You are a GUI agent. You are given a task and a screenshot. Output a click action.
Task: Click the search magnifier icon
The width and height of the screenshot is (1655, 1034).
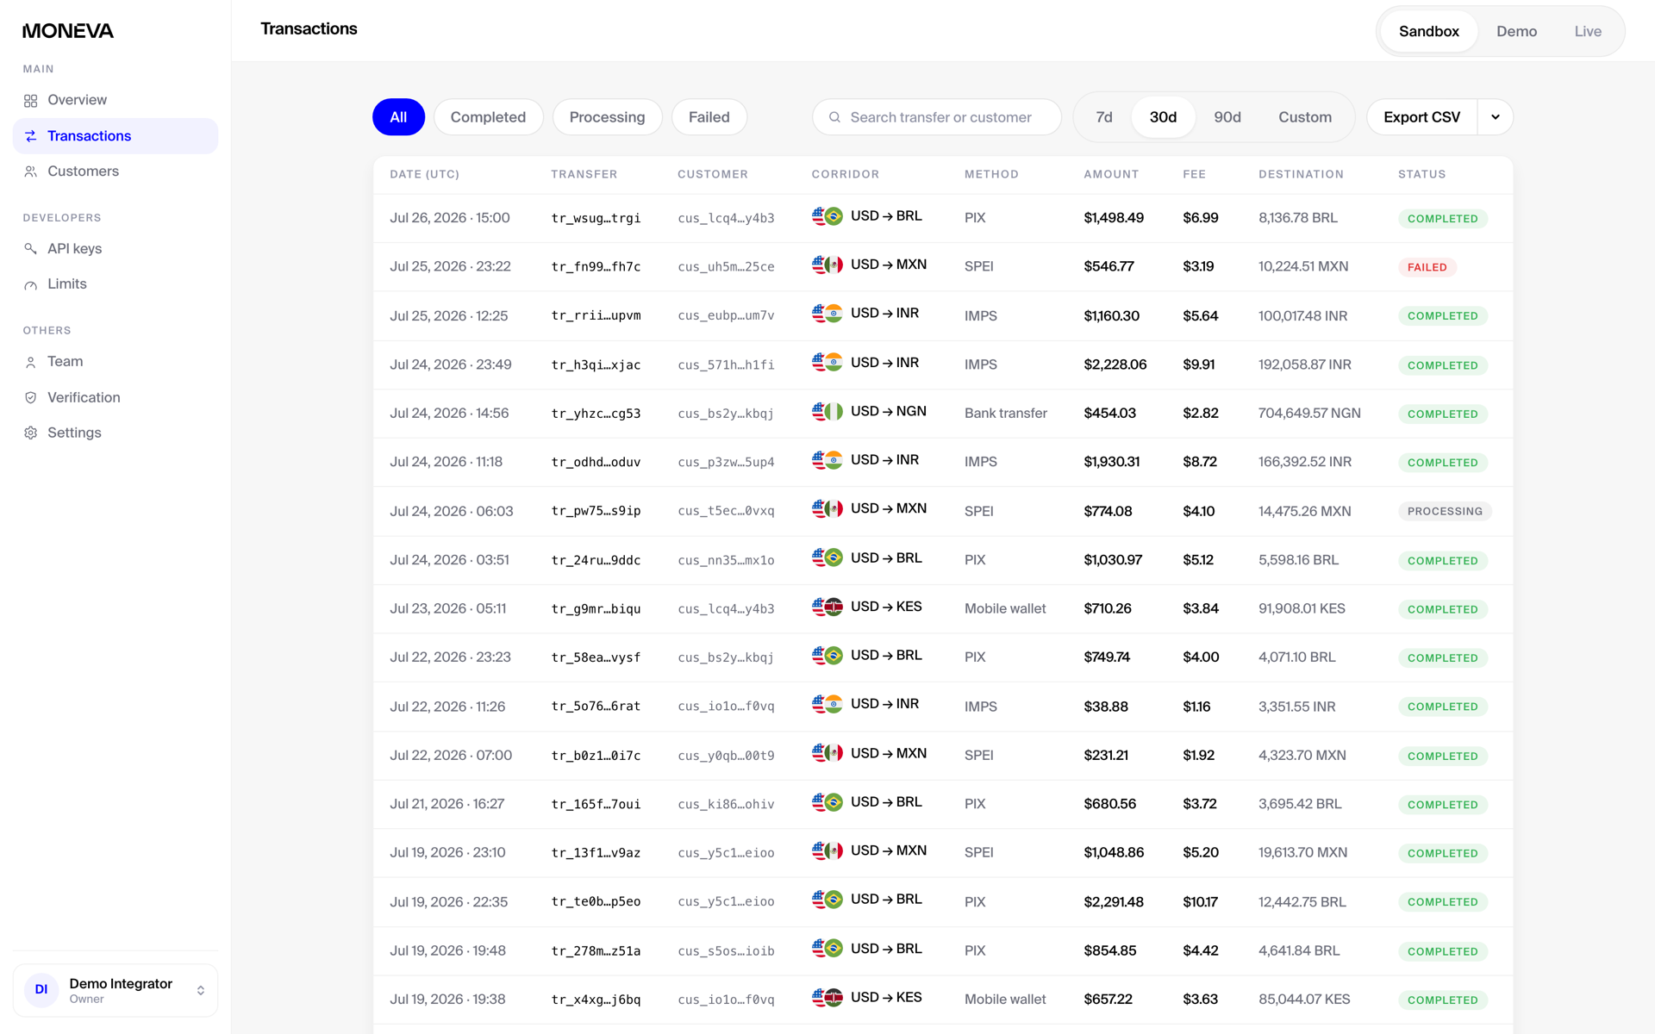tap(834, 117)
